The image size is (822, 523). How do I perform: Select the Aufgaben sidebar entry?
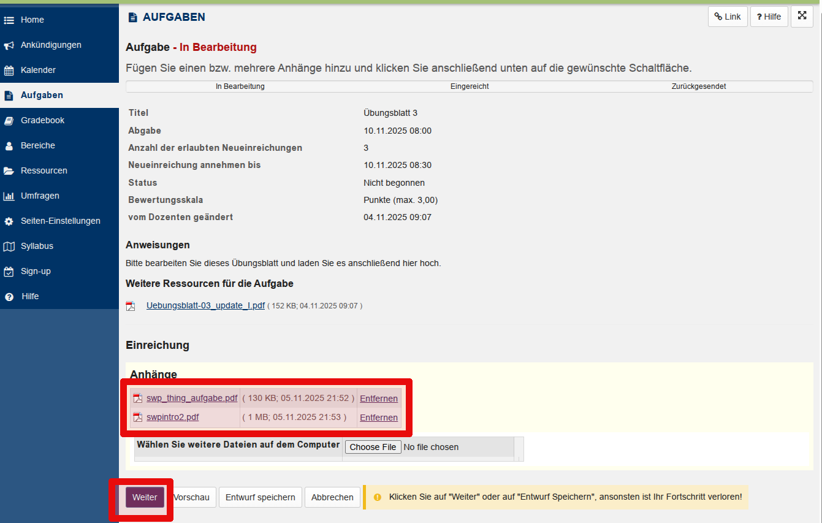click(42, 95)
